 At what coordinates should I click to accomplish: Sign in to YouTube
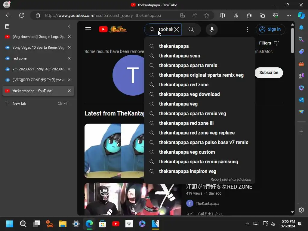270,29
